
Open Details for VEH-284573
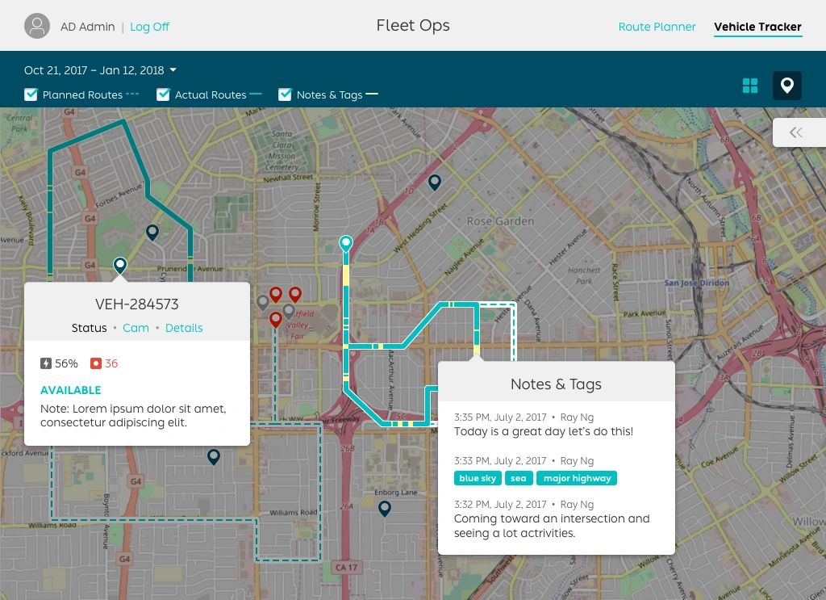184,328
